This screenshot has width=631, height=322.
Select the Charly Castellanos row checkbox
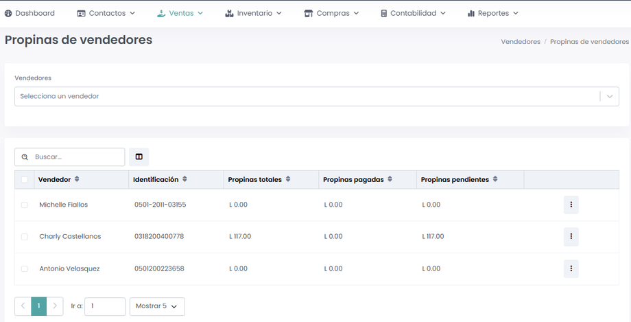25,237
